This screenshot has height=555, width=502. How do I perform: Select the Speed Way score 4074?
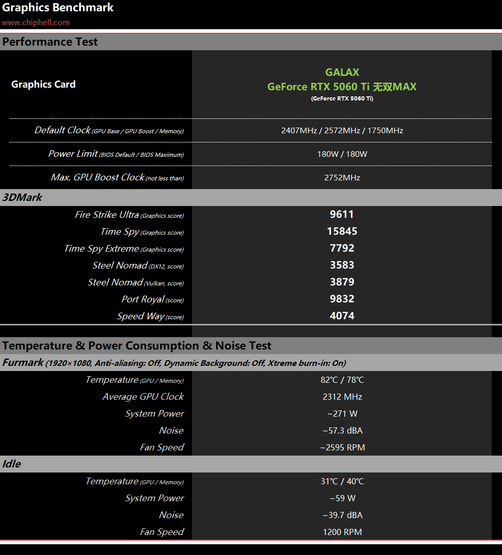tap(342, 316)
